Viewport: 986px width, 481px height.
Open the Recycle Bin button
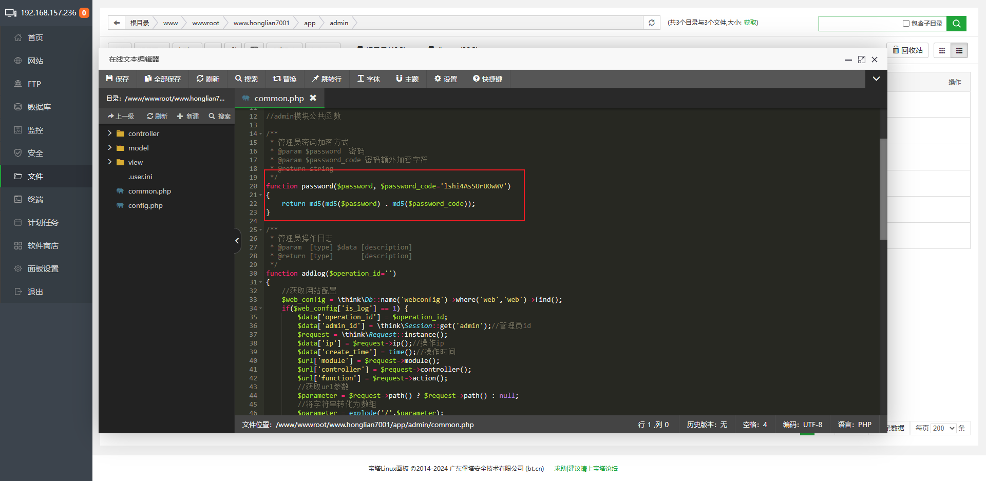(x=907, y=50)
